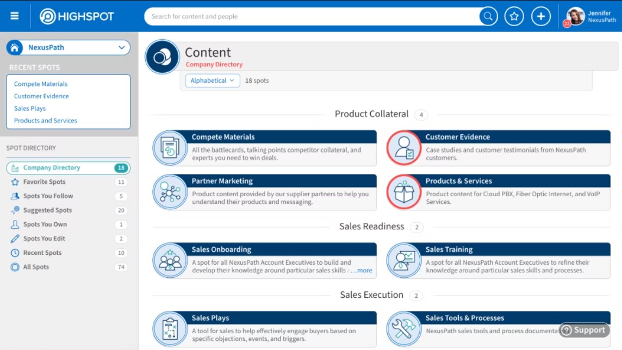Click the Suggested Spots icon
This screenshot has height=350, width=622.
[15, 210]
